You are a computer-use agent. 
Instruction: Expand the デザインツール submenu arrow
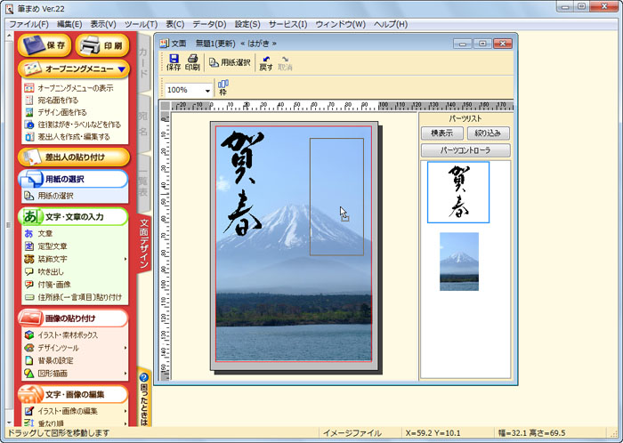coord(125,348)
